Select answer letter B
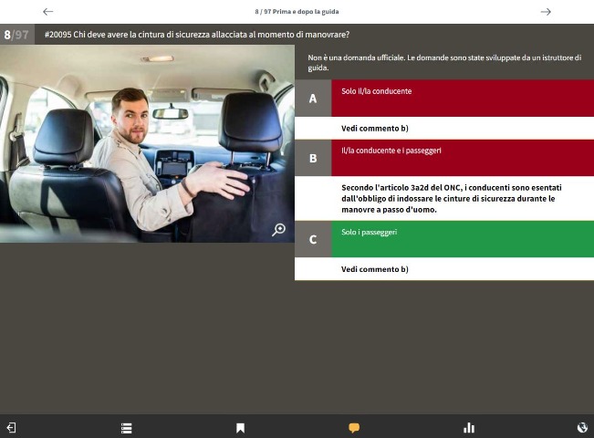594x438 pixels. tap(313, 158)
